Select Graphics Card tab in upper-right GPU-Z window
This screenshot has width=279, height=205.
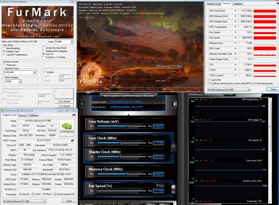click(214, 4)
